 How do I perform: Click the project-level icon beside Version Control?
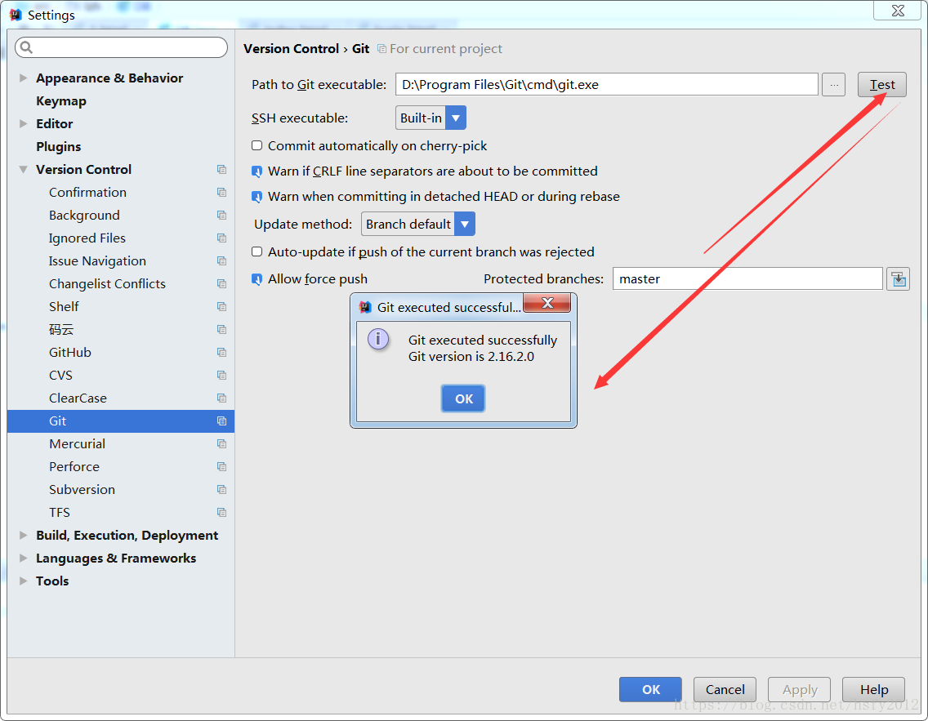click(x=222, y=170)
